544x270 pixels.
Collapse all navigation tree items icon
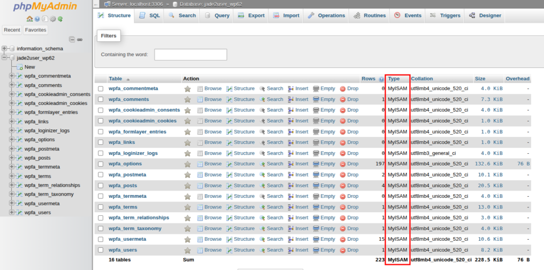coord(72,39)
